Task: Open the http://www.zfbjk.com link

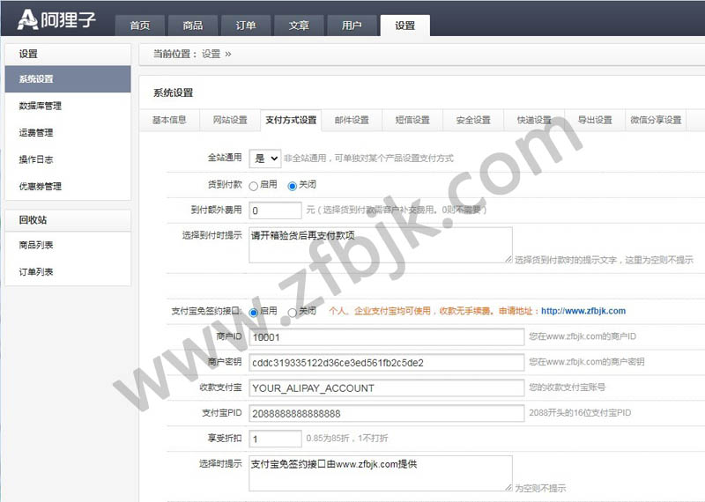Action: pos(583,311)
